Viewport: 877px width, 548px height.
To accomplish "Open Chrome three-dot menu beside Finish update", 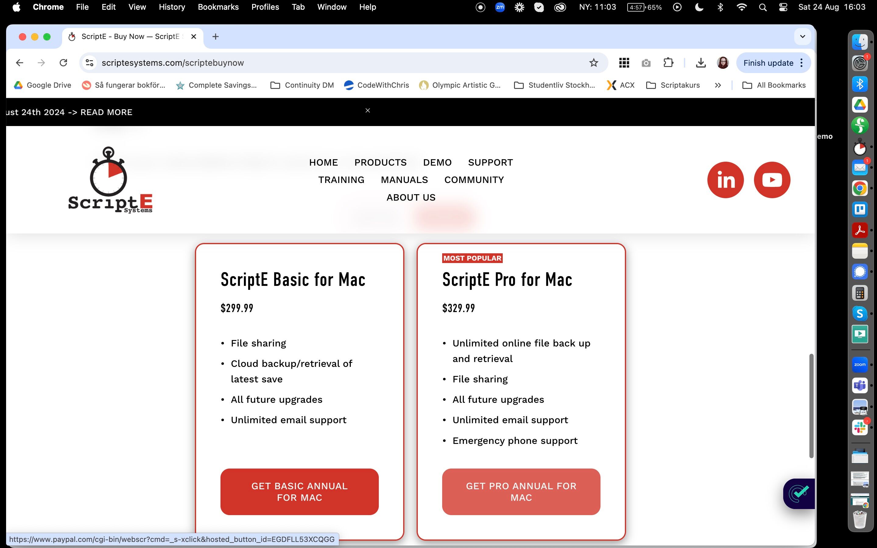I will point(801,63).
